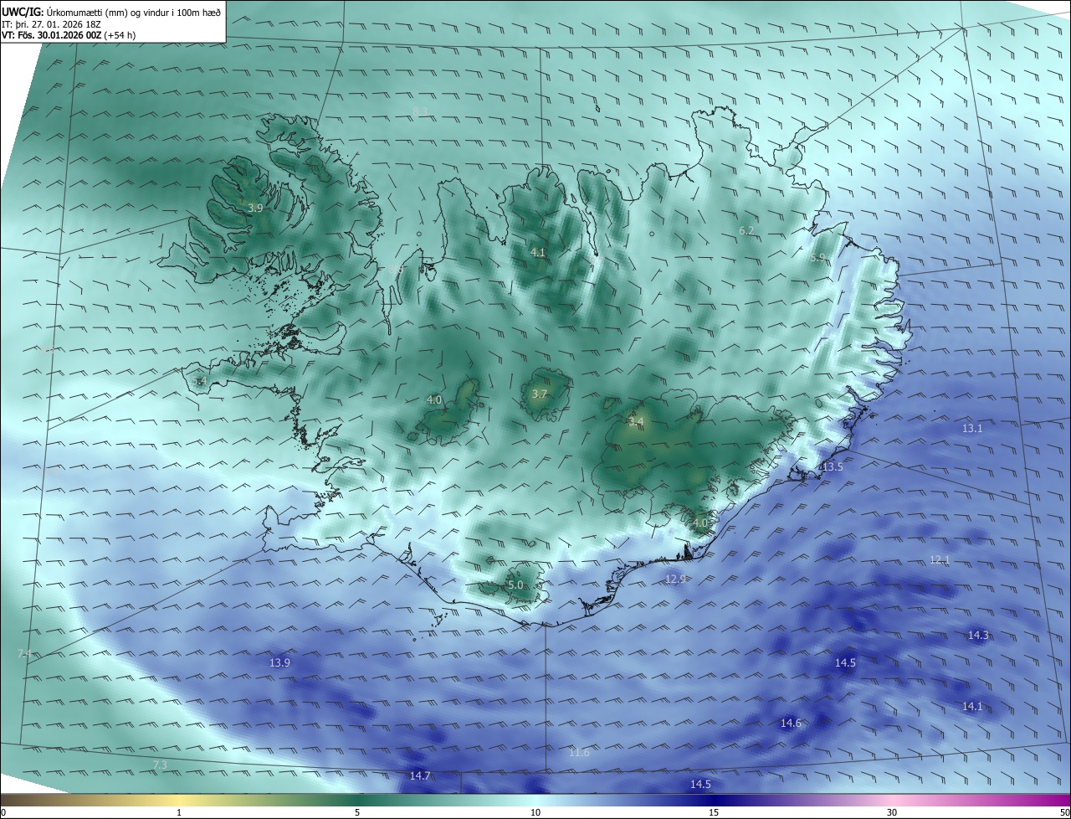Click the 5.9 precipitation value

pyautogui.click(x=817, y=258)
